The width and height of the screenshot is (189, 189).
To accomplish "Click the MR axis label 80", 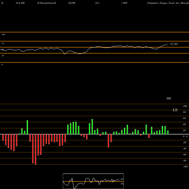I will pyautogui.click(x=184, y=112).
